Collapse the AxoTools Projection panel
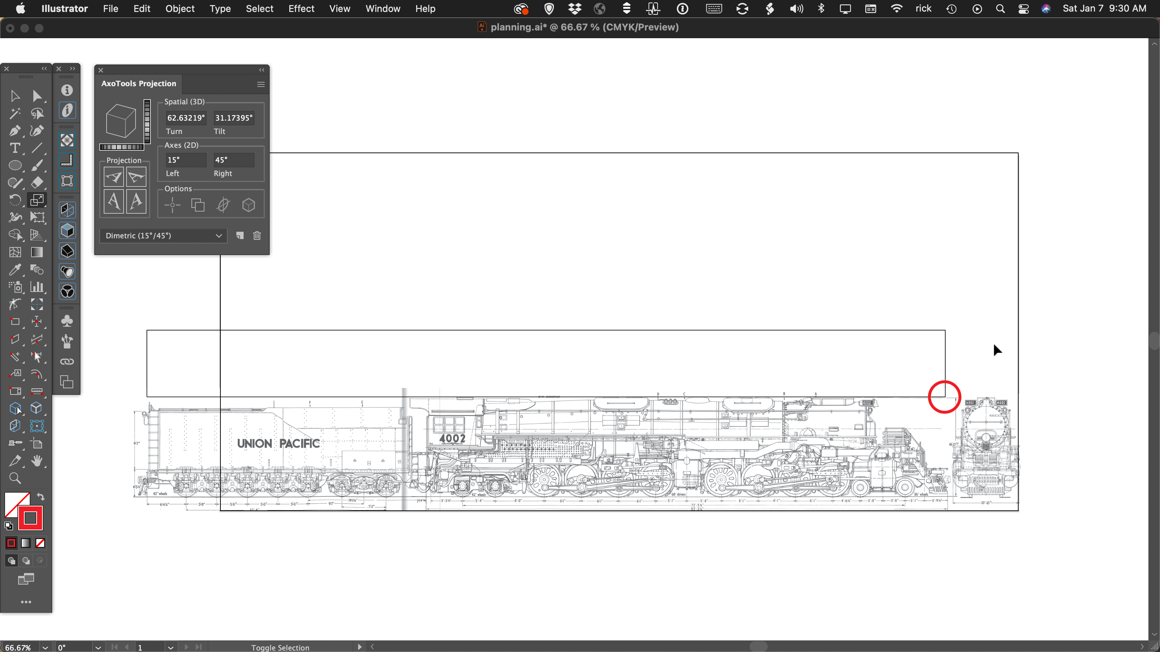 click(x=262, y=70)
